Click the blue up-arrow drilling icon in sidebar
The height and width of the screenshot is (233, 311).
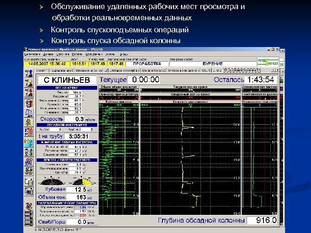29,73
